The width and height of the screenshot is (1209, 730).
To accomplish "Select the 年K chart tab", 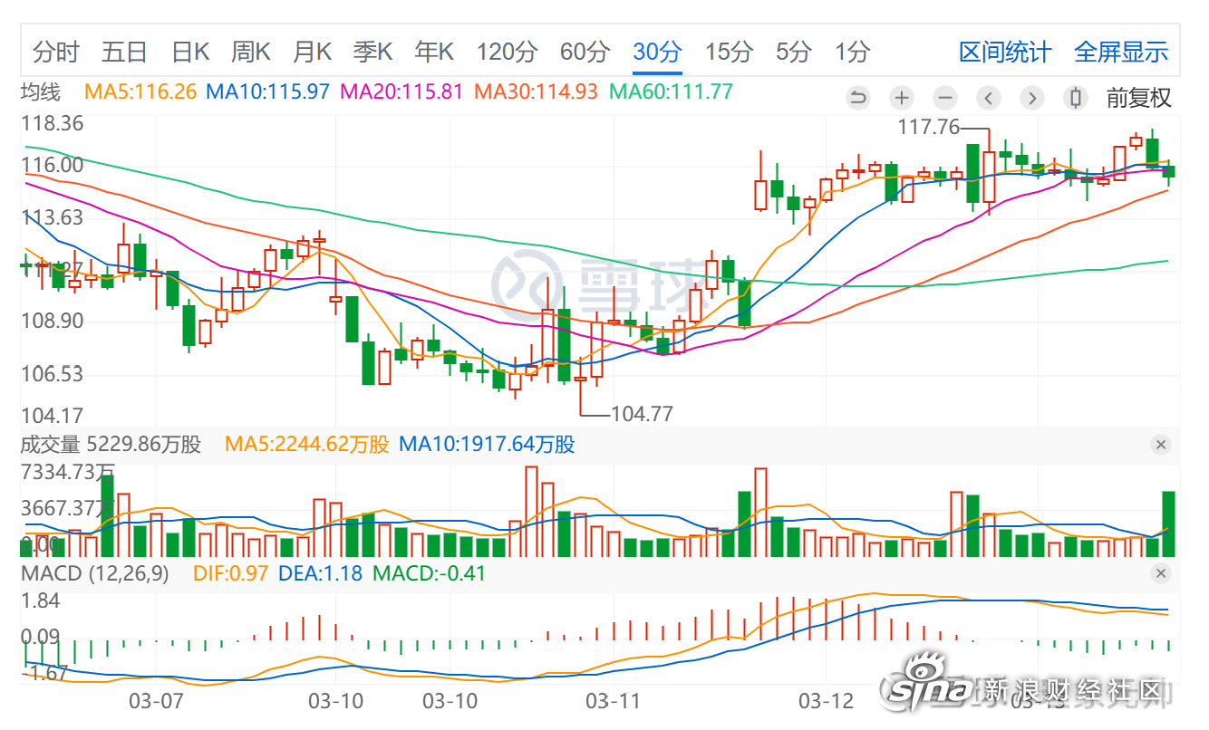I will pos(433,52).
